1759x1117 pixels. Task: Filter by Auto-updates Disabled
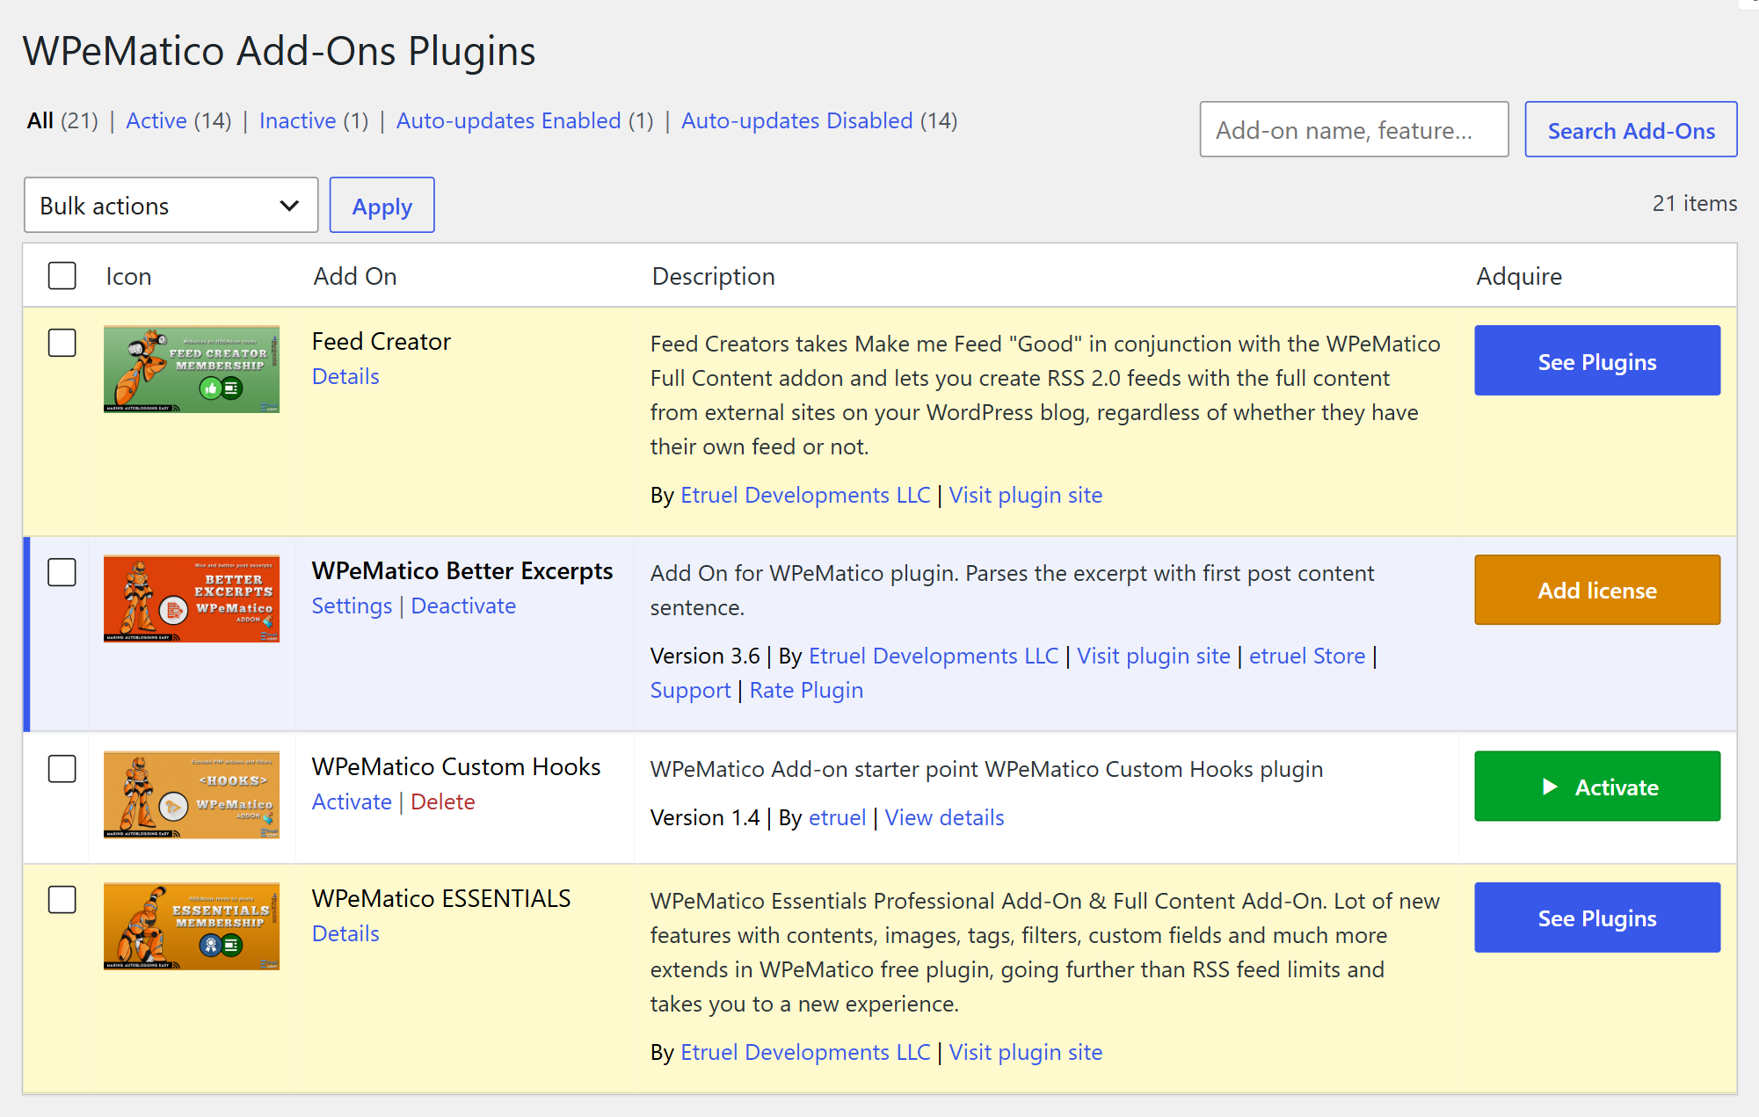(x=797, y=120)
